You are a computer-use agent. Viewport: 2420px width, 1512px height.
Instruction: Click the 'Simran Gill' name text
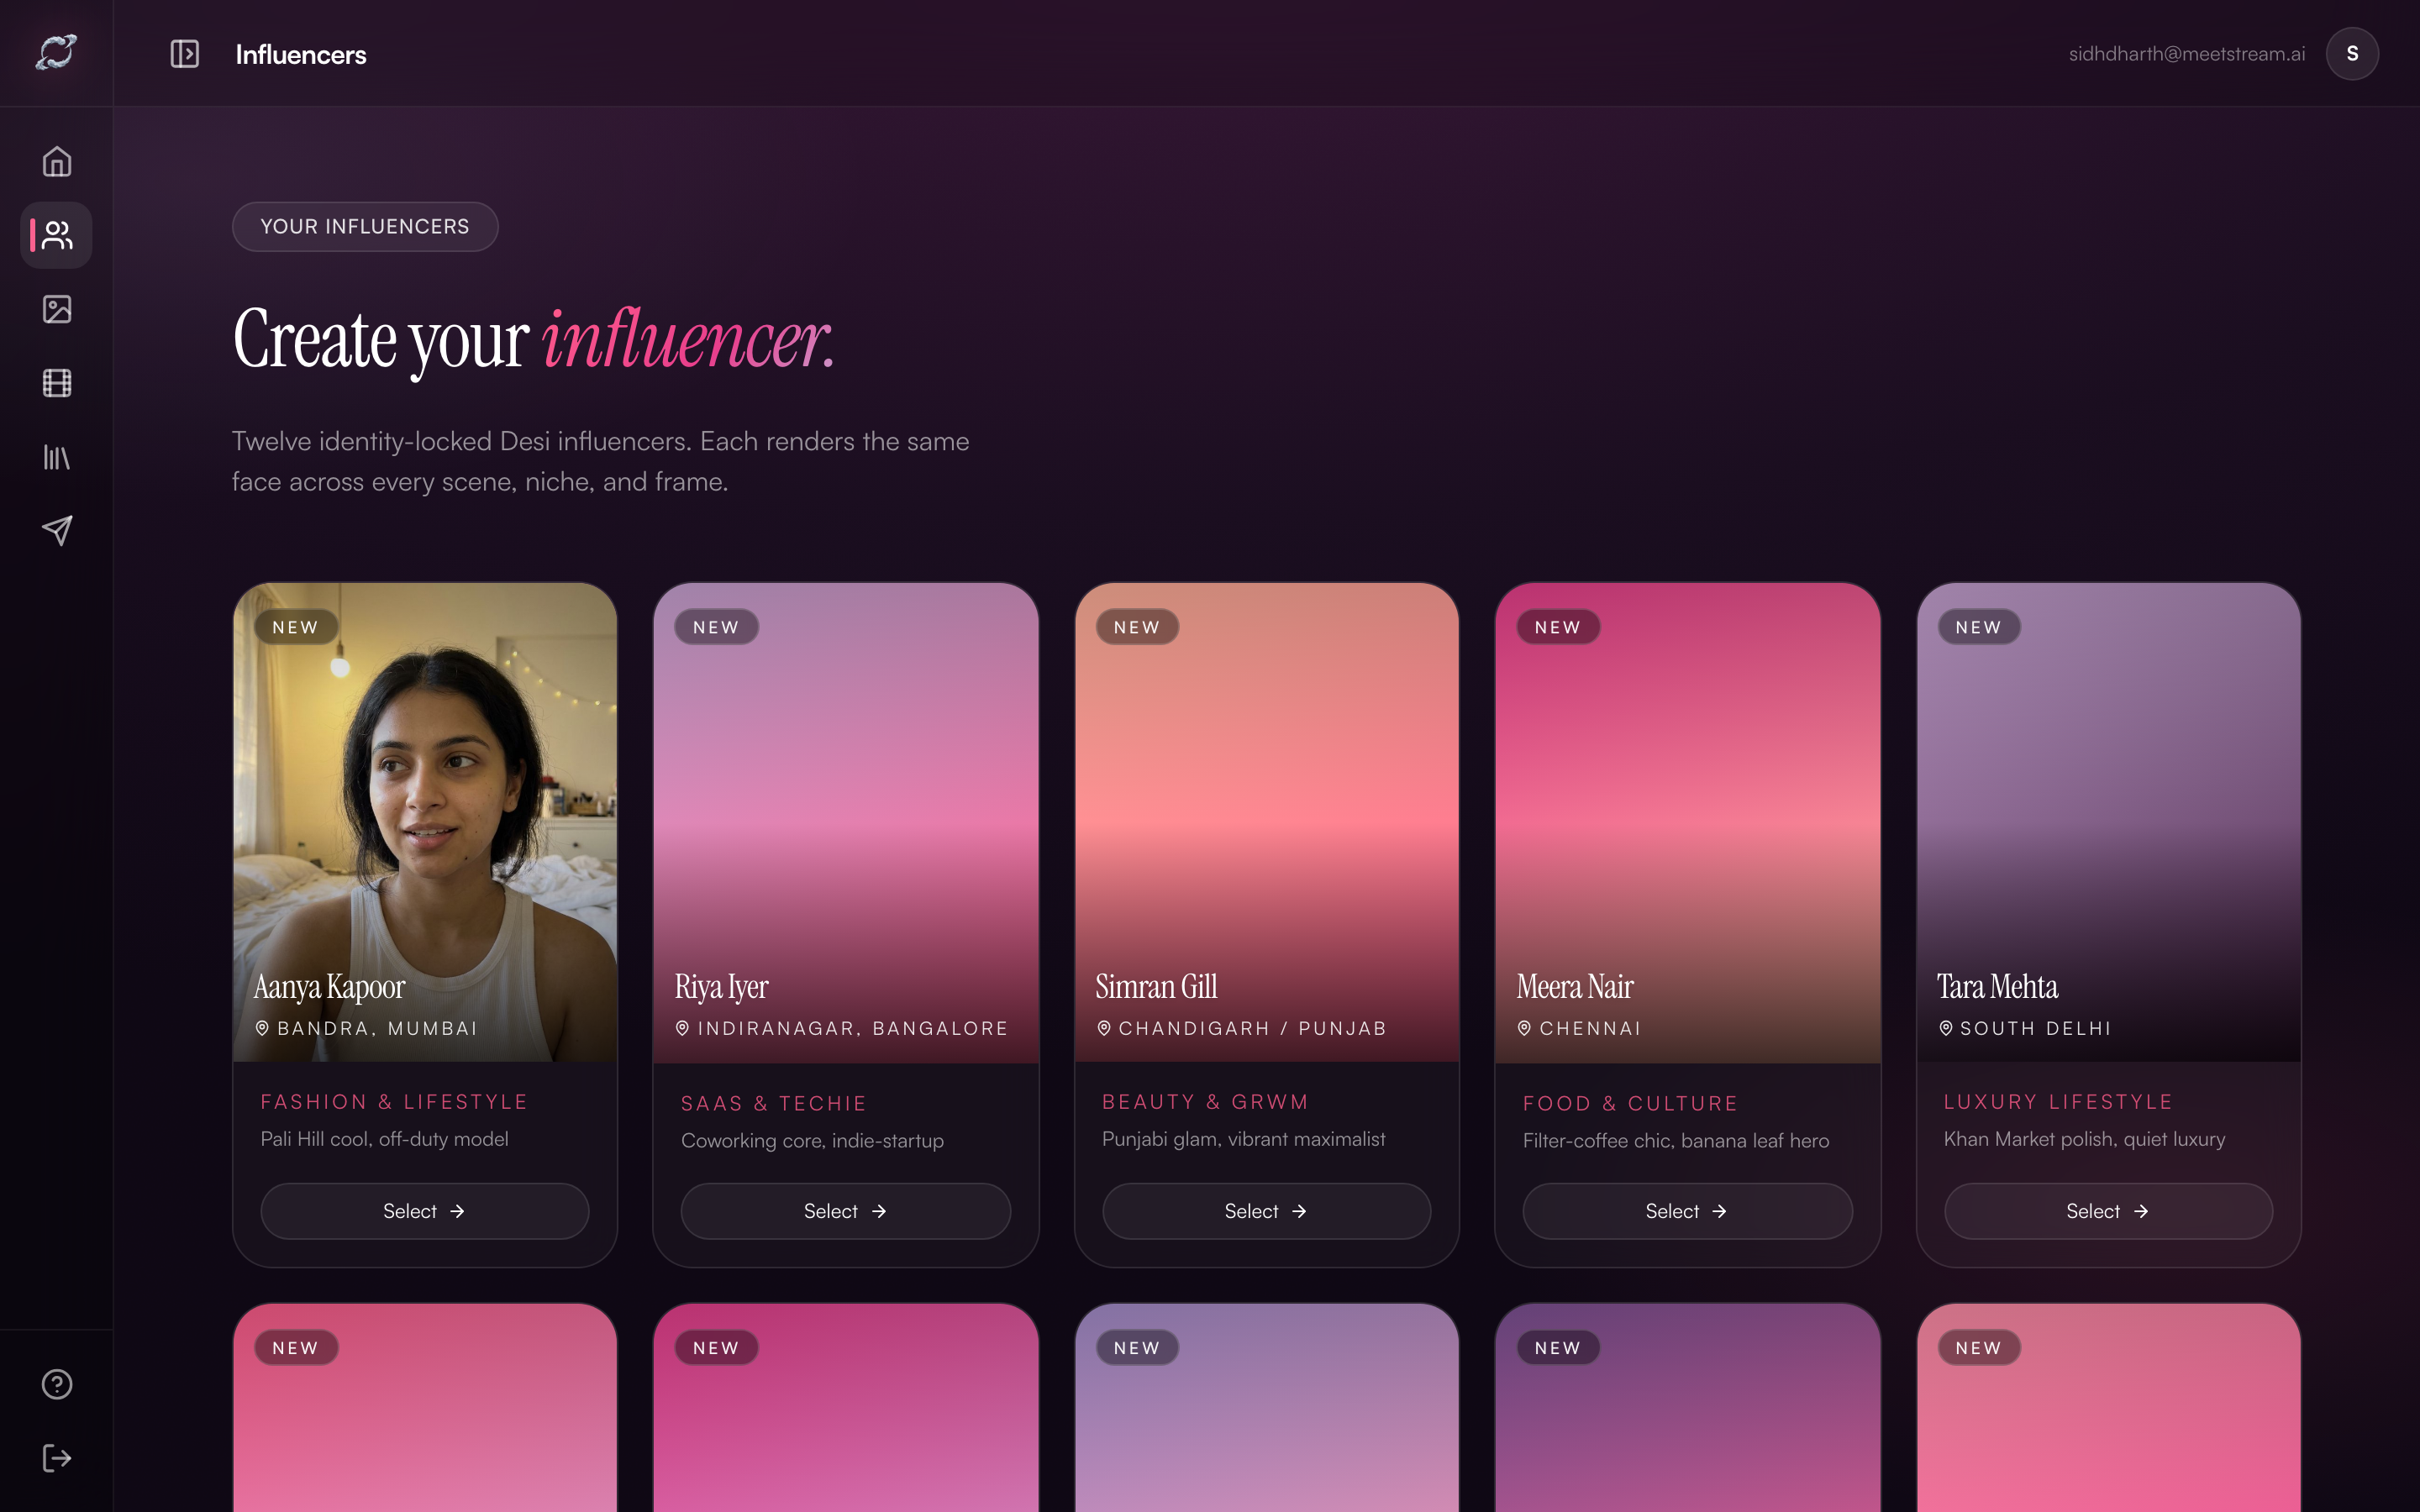tap(1156, 987)
